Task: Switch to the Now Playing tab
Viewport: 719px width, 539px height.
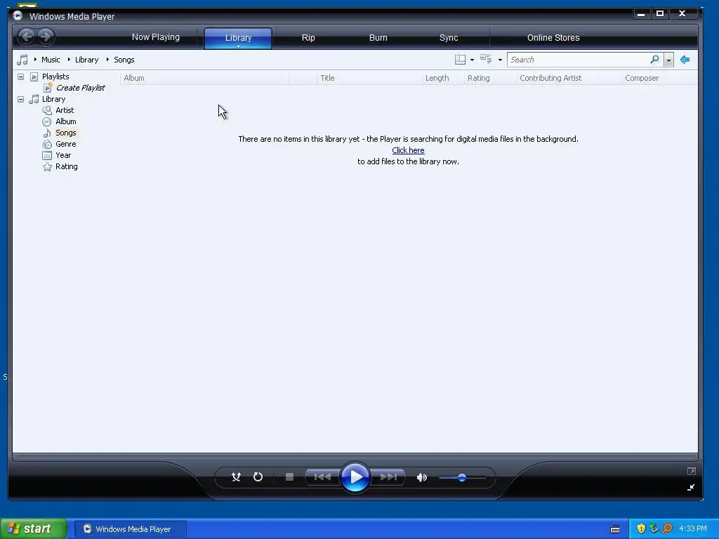Action: tap(155, 37)
